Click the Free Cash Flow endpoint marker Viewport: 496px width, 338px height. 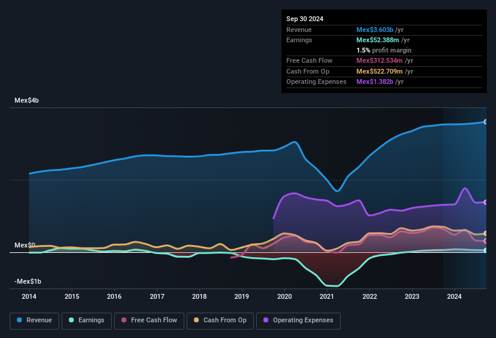(x=486, y=241)
